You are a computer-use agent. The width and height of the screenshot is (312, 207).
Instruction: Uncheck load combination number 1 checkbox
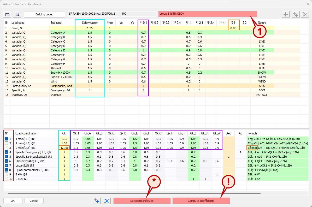click(x=7, y=139)
